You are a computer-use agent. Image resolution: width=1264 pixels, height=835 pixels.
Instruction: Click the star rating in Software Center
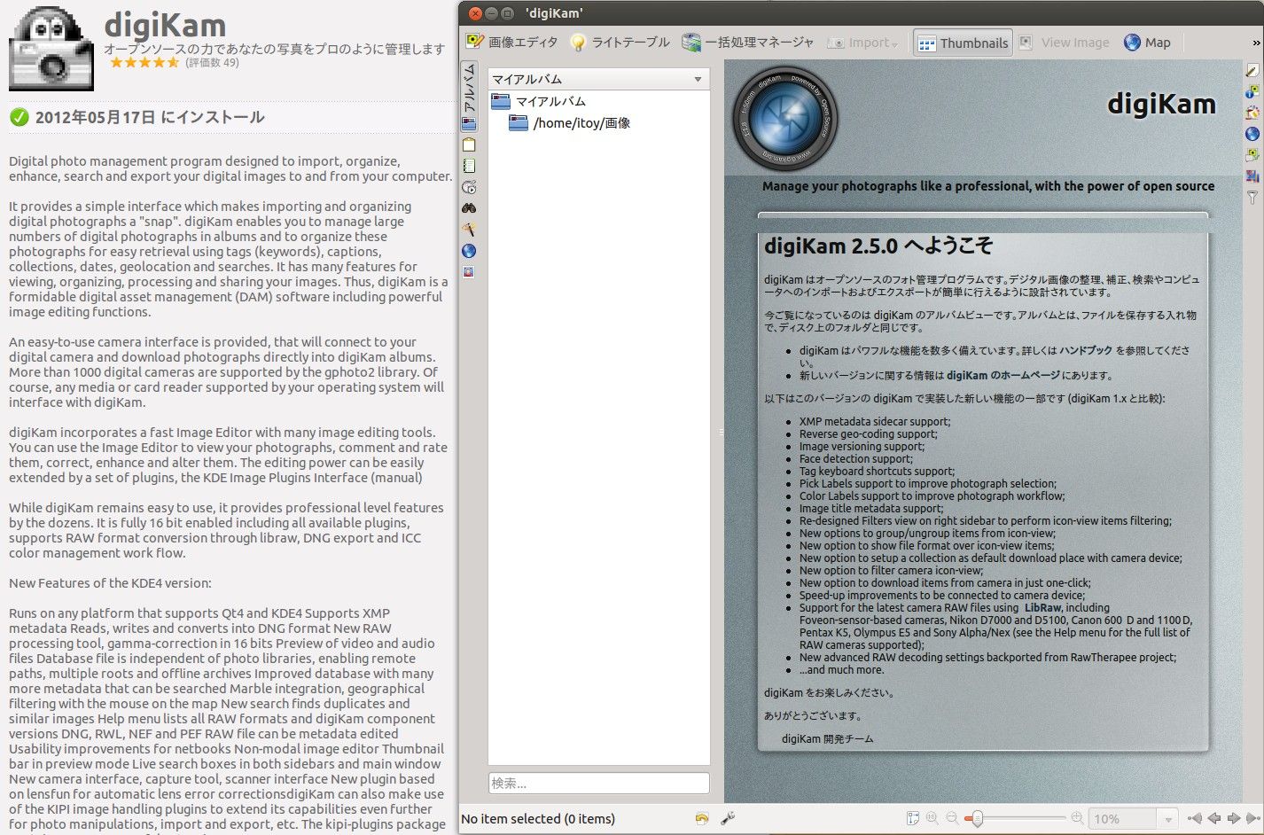[144, 63]
